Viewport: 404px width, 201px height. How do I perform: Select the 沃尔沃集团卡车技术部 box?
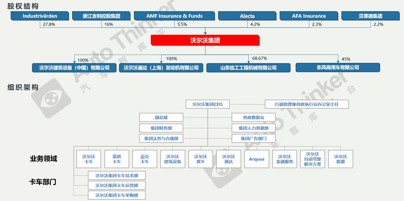(x=117, y=176)
